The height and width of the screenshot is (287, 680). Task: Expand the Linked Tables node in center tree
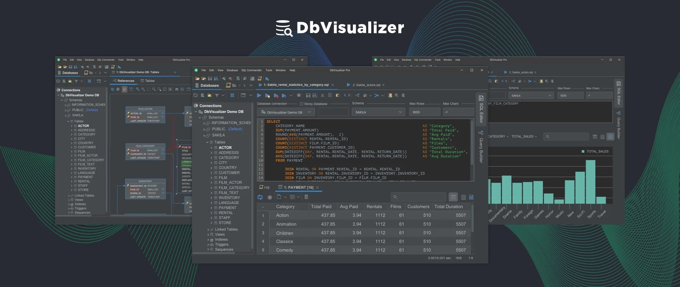208,229
